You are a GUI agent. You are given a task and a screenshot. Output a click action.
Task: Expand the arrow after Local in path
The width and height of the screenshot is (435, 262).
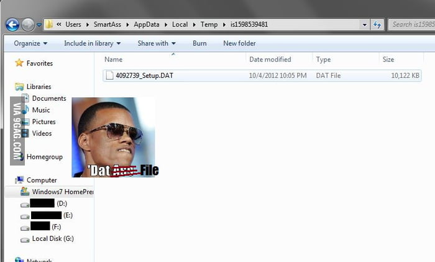pyautogui.click(x=194, y=25)
